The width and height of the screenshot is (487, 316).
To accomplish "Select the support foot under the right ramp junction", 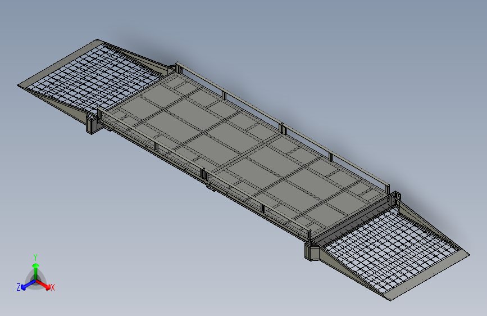I will click(x=313, y=250).
